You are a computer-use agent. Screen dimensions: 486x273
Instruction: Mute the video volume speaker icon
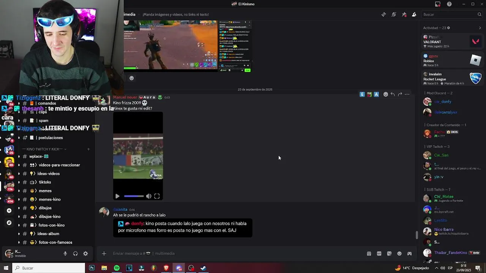(149, 196)
